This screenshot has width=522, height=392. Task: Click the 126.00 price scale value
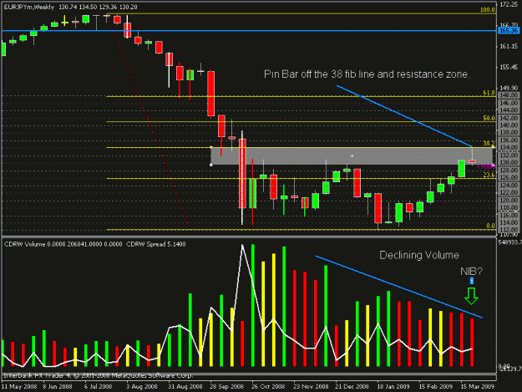pos(509,177)
